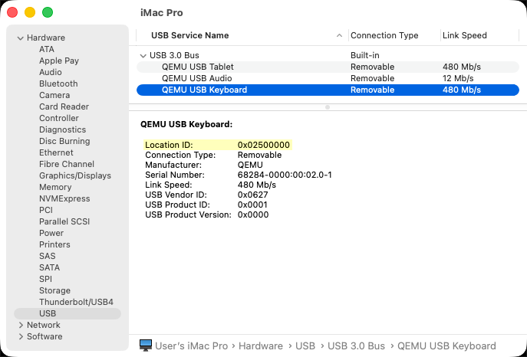Select the QEMU USB Keyboard row
Viewport: 527px width, 357px height.
pos(328,90)
